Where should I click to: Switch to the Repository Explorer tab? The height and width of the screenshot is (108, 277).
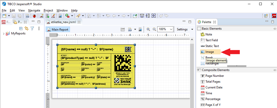pos(6,22)
